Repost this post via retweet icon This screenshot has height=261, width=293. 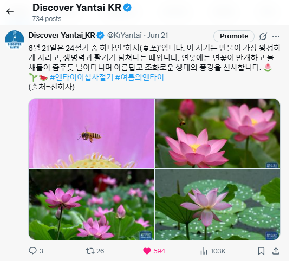coord(90,251)
